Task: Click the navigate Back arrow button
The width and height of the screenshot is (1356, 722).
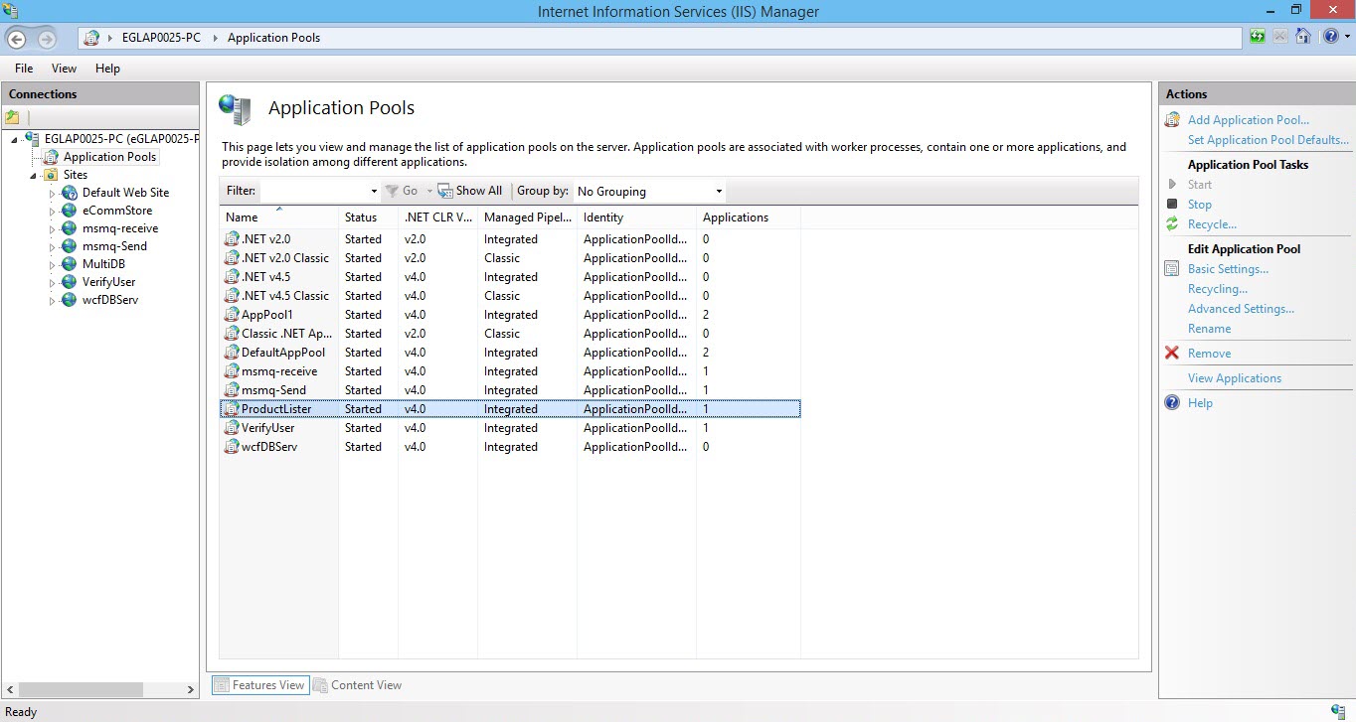Action: click(17, 39)
